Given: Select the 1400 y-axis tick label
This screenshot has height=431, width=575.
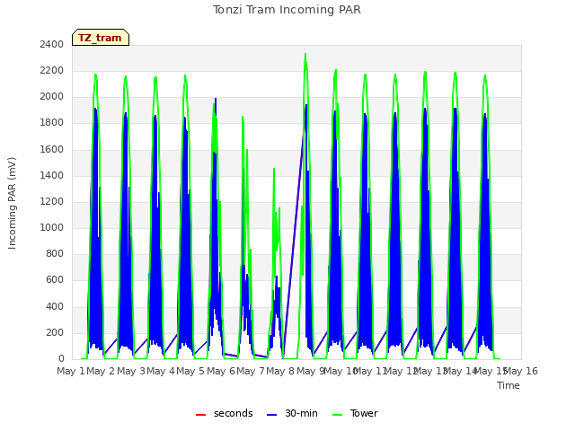Looking at the screenshot, I should [x=52, y=175].
